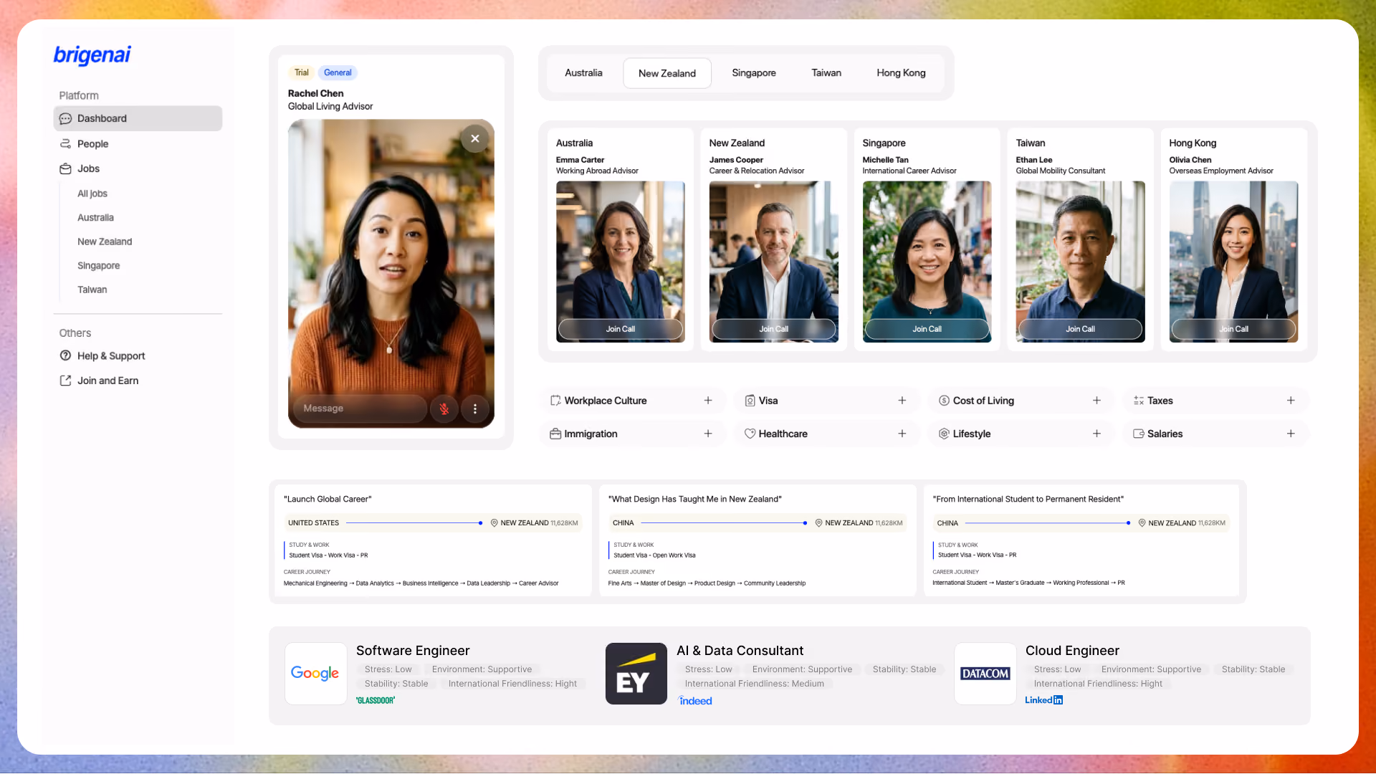Open the Glassdoor source link
Image resolution: width=1376 pixels, height=774 pixels.
[x=376, y=700]
